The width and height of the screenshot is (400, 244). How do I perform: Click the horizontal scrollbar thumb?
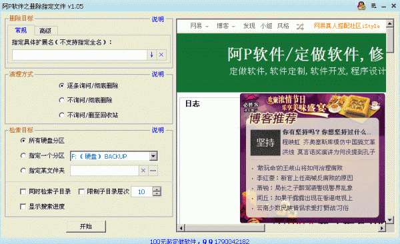(x=225, y=228)
